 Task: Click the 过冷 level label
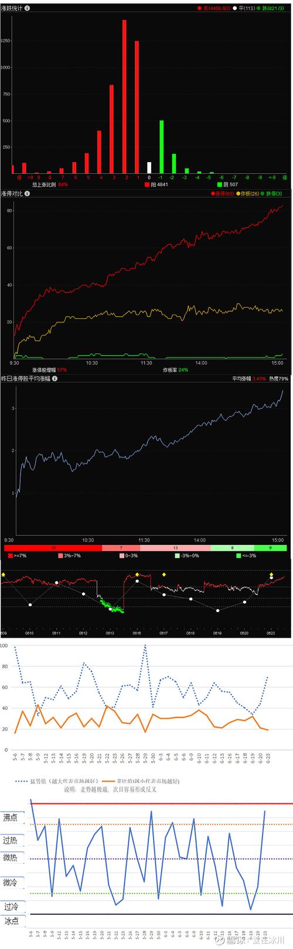tap(11, 907)
